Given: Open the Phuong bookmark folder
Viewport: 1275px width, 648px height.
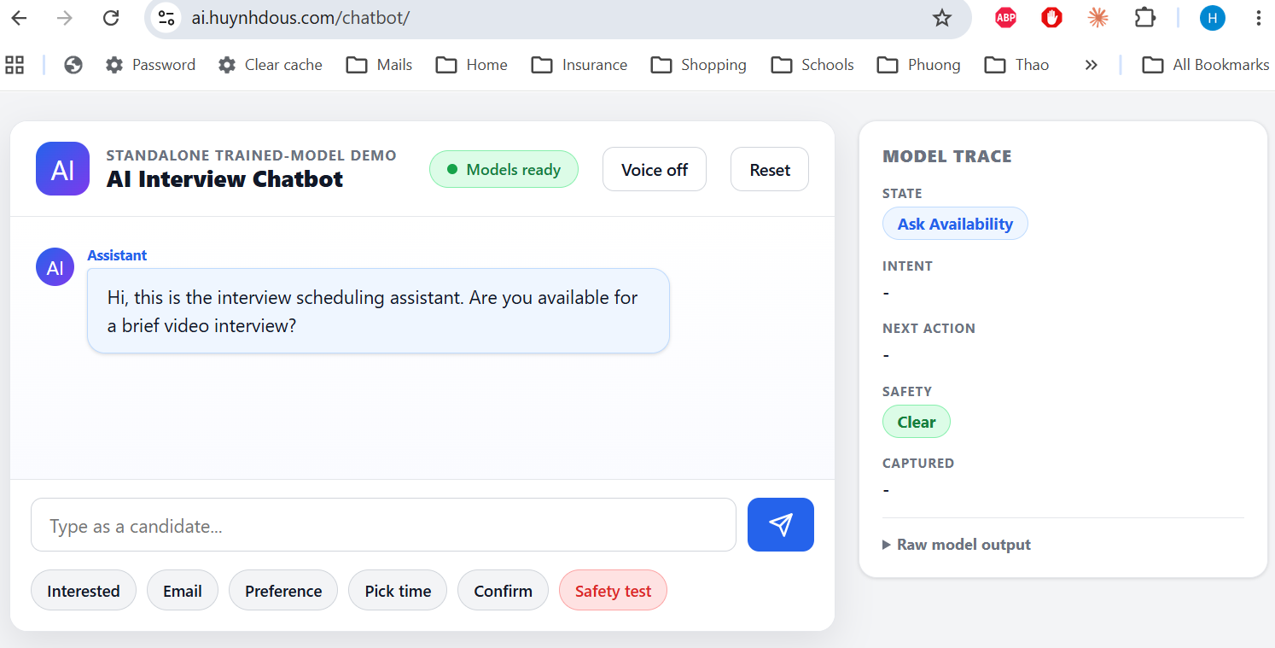Looking at the screenshot, I should pyautogui.click(x=918, y=65).
